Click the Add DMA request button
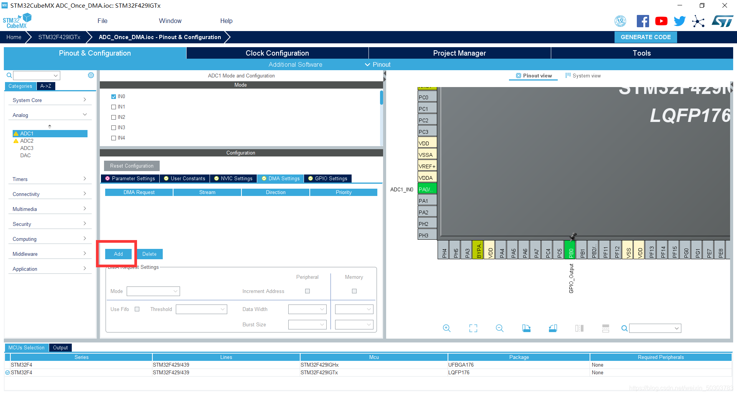This screenshot has height=395, width=737. point(118,254)
